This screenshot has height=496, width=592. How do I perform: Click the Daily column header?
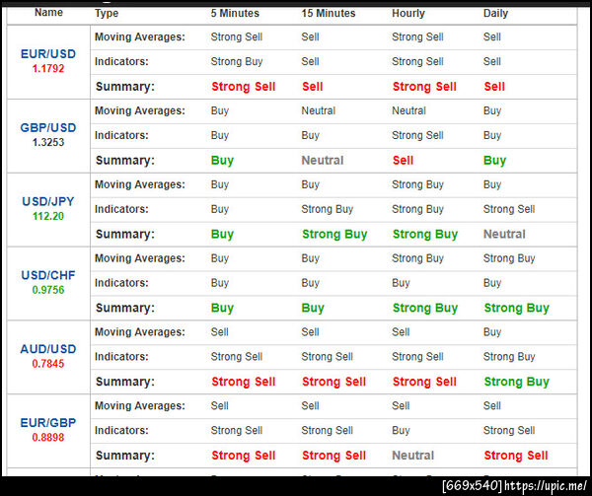[x=495, y=14]
